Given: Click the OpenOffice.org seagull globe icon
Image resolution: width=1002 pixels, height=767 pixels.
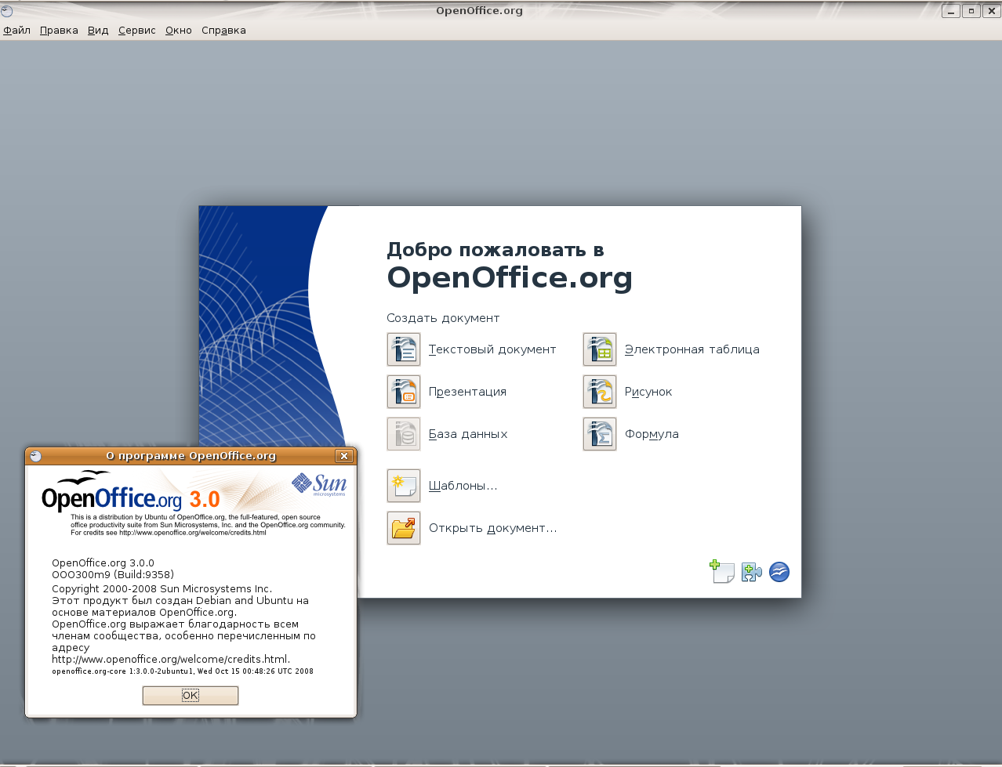Looking at the screenshot, I should (779, 572).
